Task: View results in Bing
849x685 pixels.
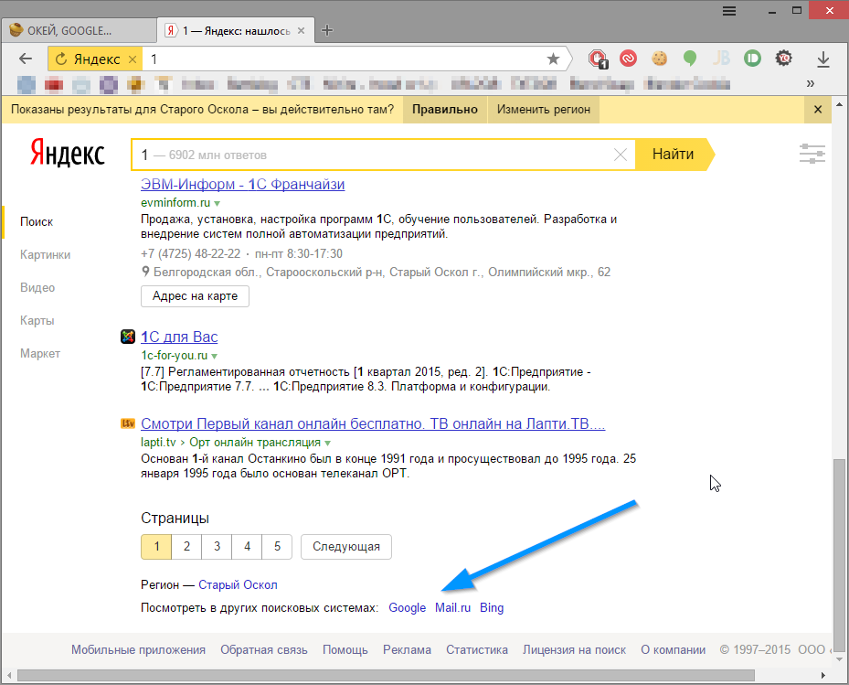Action: point(492,608)
